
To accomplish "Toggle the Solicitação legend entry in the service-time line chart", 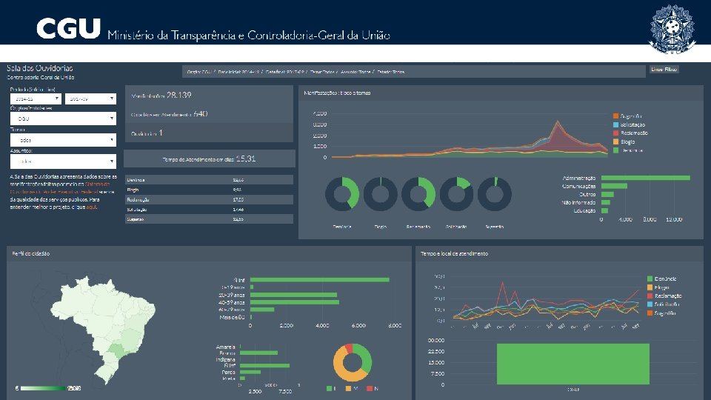I will click(664, 304).
